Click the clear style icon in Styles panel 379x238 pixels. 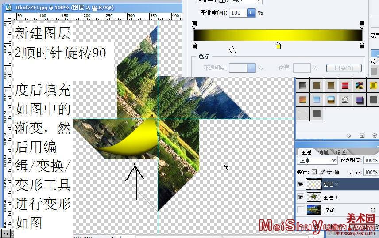tap(348, 136)
